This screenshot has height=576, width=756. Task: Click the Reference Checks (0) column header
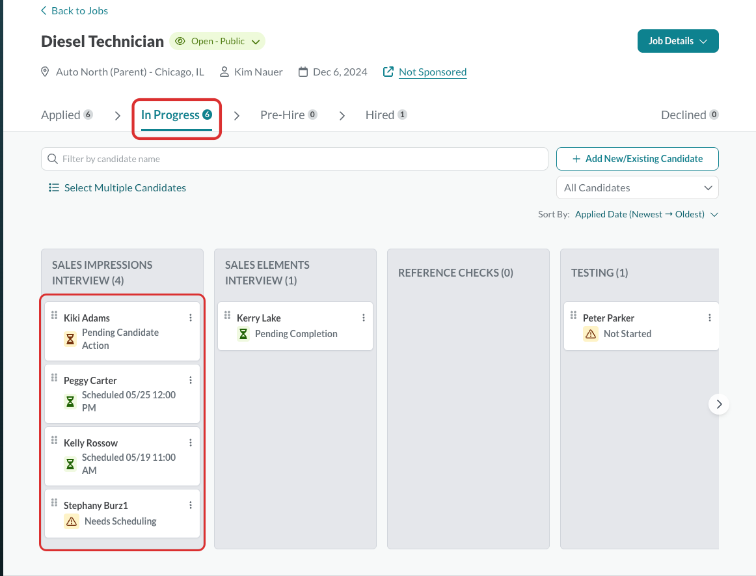[x=455, y=273]
